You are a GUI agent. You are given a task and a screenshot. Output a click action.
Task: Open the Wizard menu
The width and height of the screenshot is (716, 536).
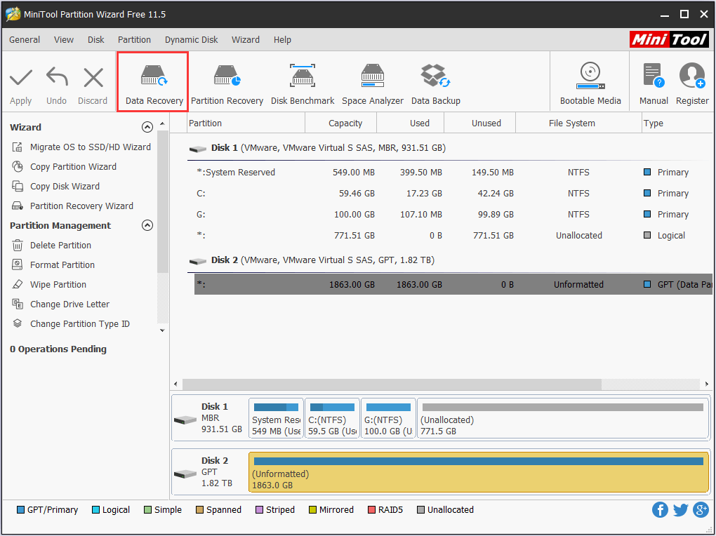coord(245,40)
